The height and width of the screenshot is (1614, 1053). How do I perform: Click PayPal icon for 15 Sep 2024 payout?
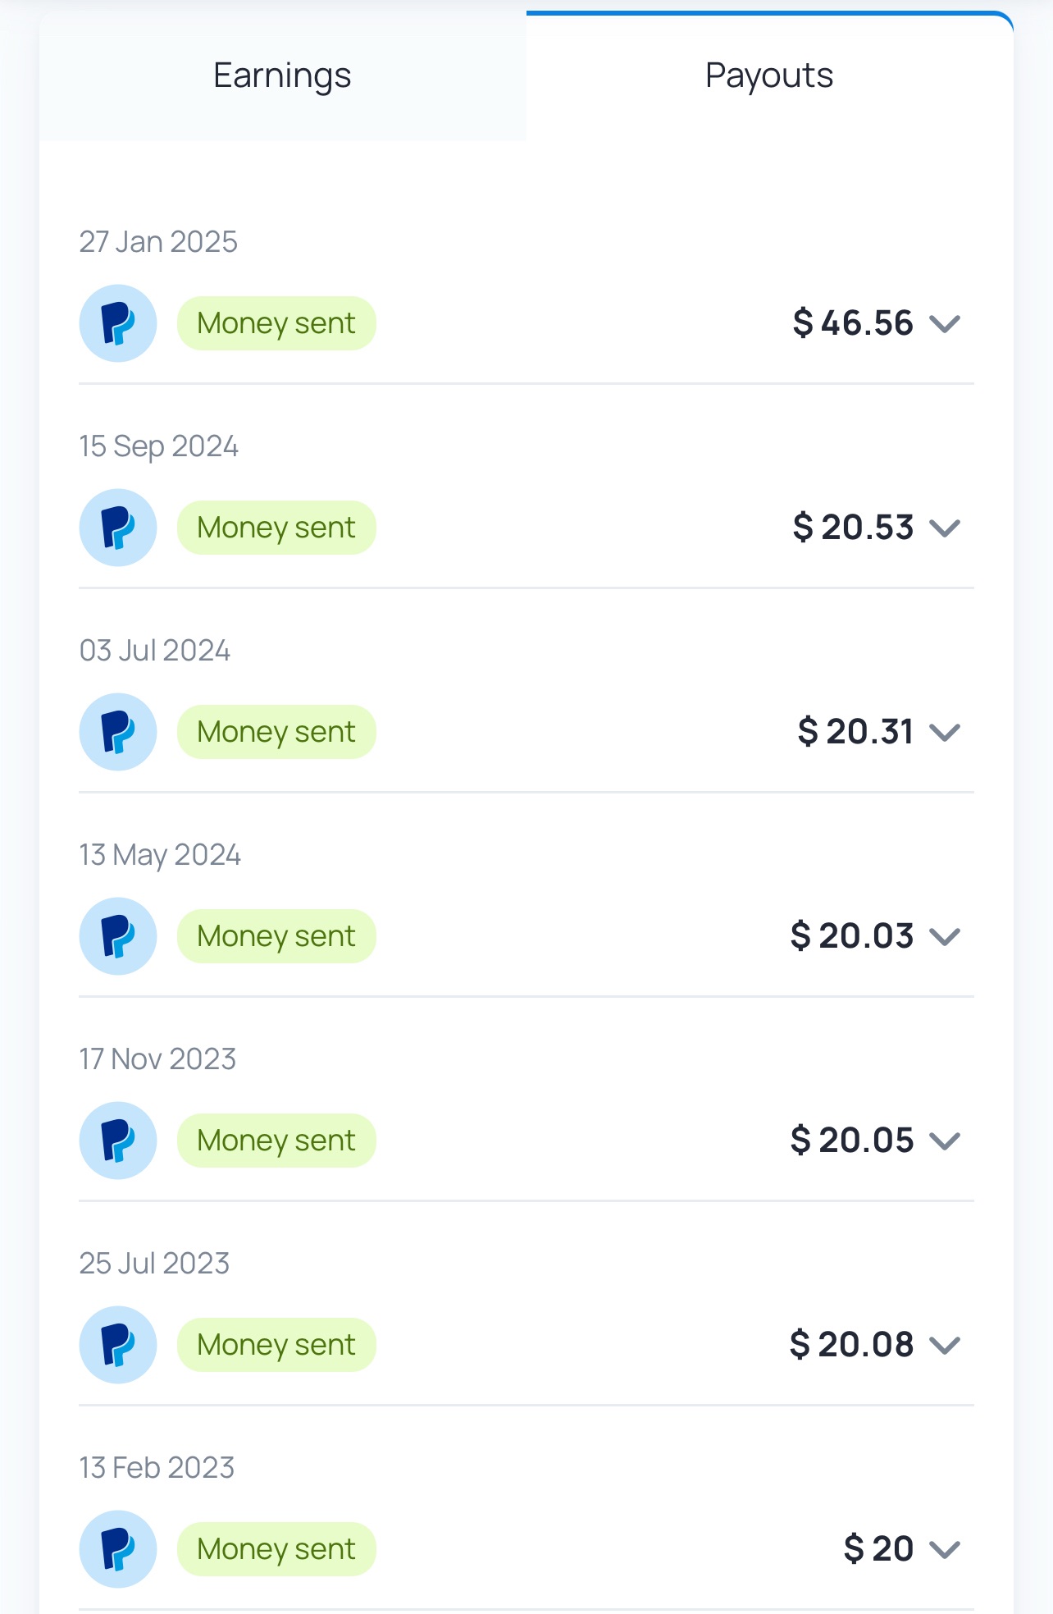point(118,528)
